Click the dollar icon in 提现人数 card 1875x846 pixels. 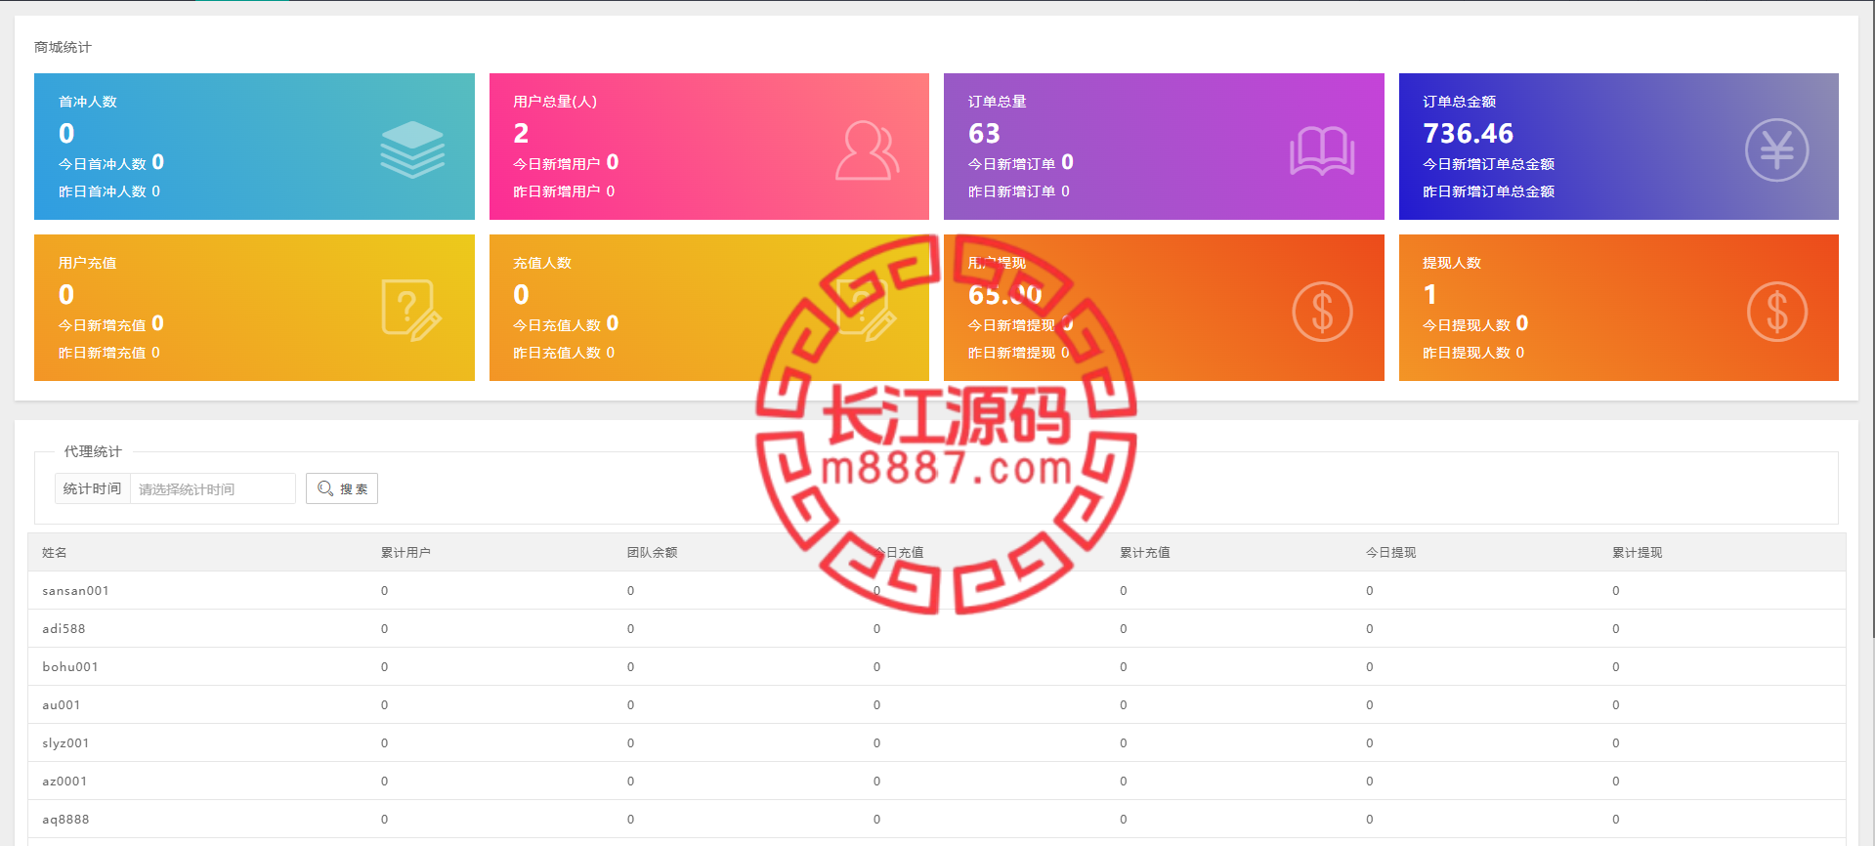pos(1776,312)
